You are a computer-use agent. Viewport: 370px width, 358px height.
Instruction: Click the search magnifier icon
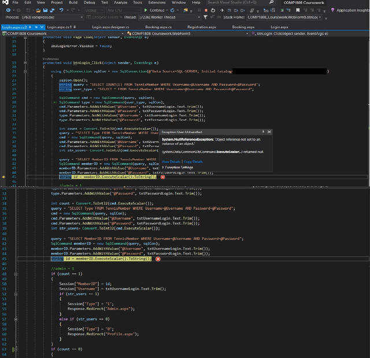[x=271, y=2]
